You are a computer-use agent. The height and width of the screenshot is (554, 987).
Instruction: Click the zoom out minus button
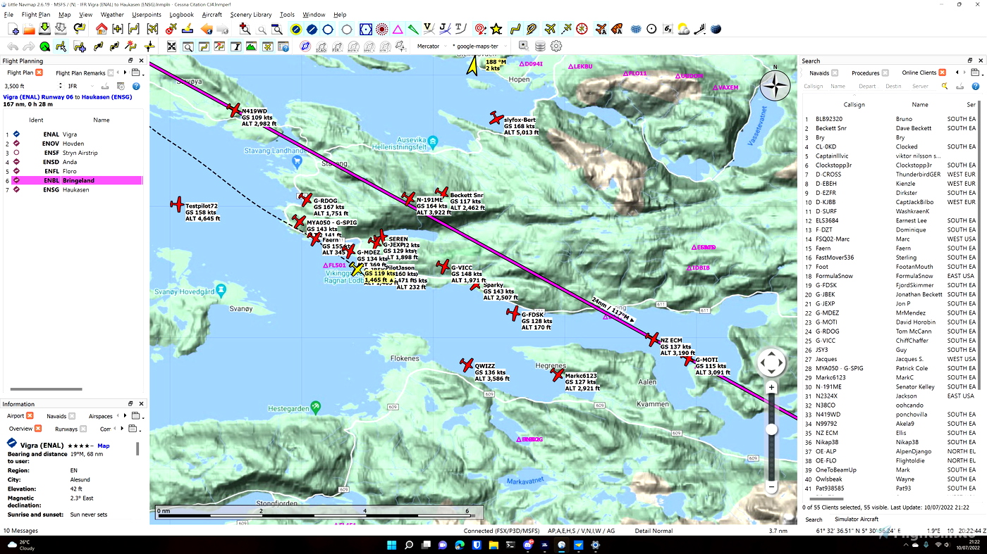(x=771, y=486)
